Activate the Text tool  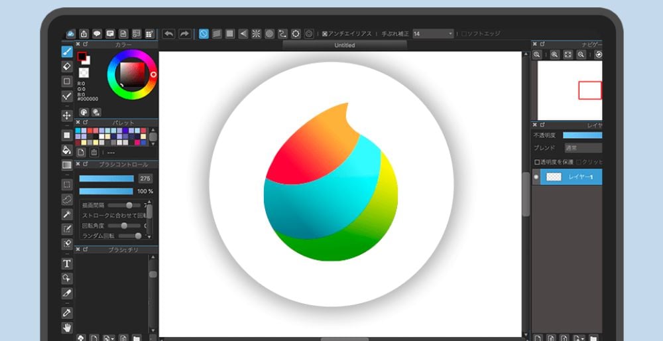[x=67, y=263]
